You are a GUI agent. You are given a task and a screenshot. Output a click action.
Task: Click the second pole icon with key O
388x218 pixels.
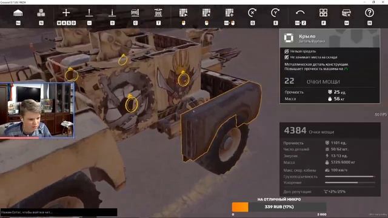pyautogui.click(x=112, y=13)
